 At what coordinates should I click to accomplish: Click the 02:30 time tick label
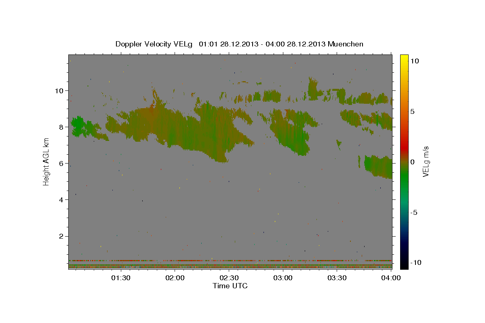tap(229, 278)
